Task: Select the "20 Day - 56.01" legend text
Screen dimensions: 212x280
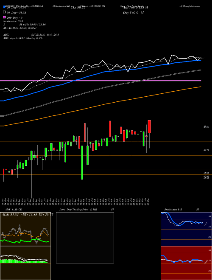Action: [15, 8]
